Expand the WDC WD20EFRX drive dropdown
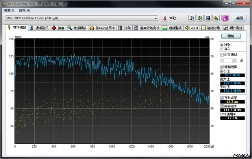 tap(82, 18)
